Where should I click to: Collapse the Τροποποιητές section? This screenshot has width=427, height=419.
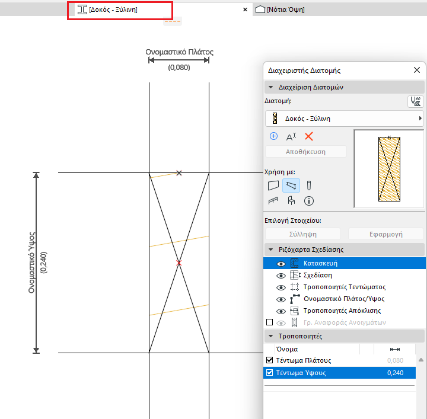pos(271,336)
